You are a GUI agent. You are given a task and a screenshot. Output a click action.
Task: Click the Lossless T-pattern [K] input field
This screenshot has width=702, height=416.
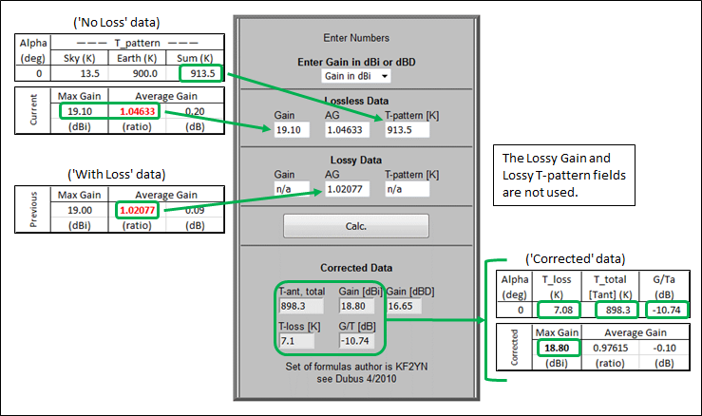point(408,127)
